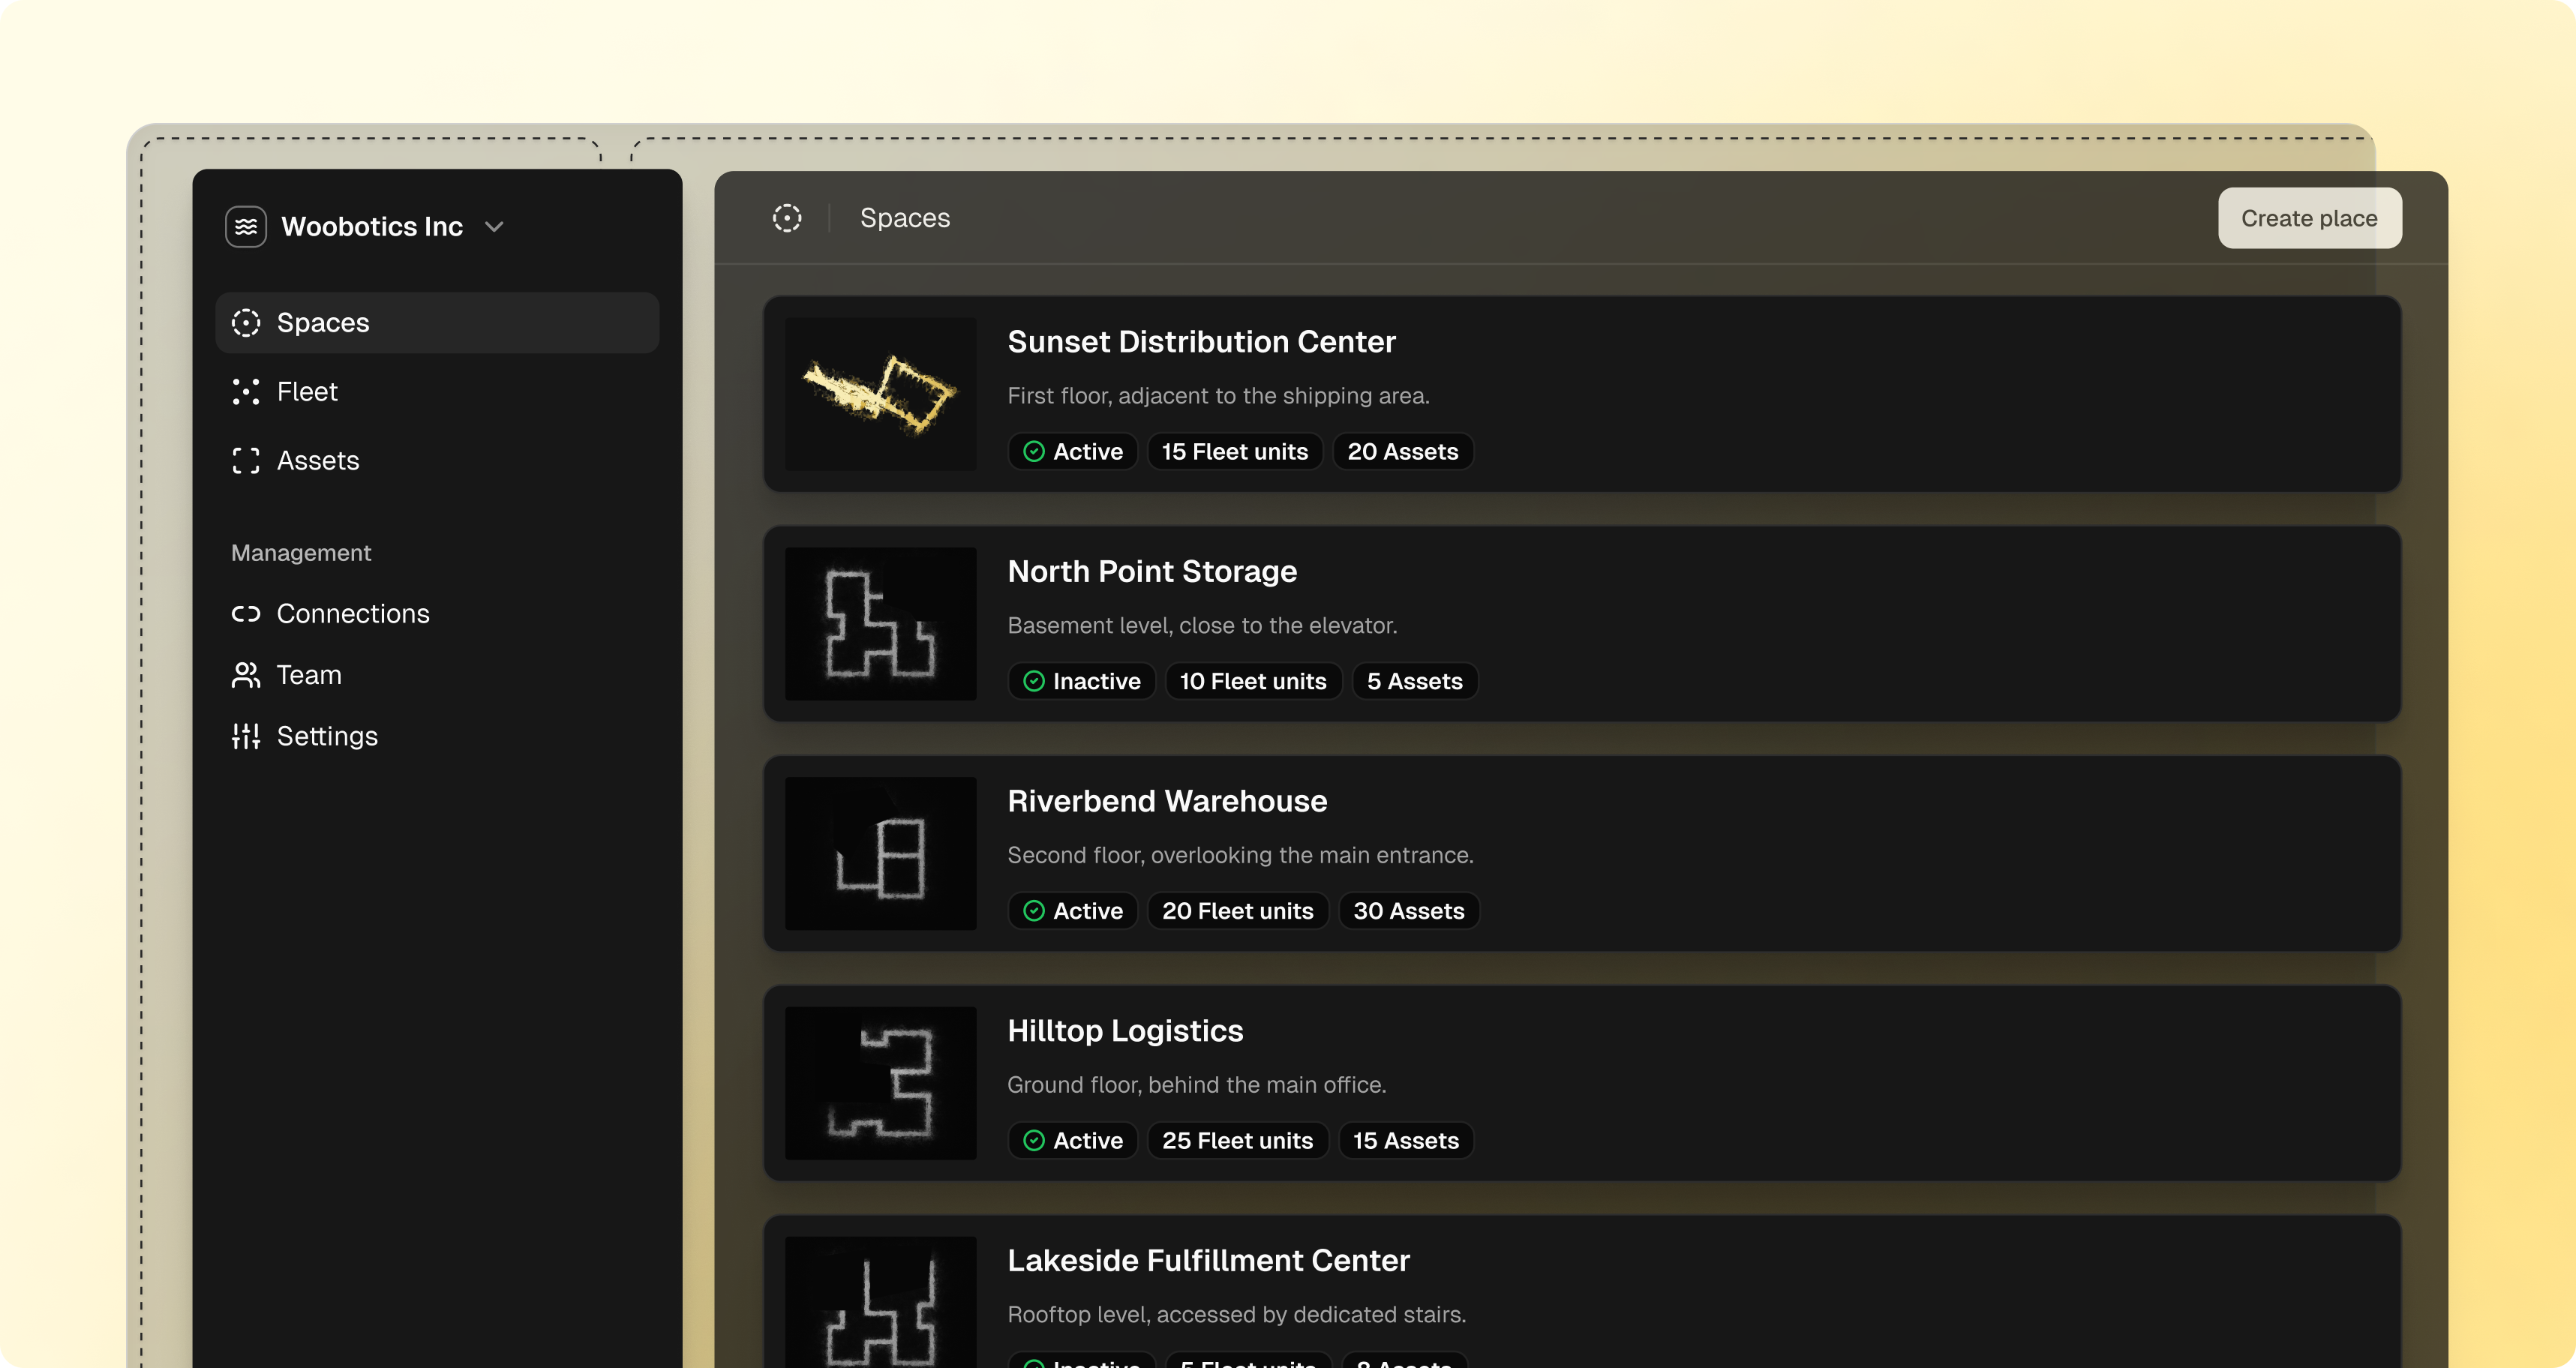This screenshot has width=2576, height=1368.
Task: Open Fleet from the sidebar
Action: coord(246,391)
